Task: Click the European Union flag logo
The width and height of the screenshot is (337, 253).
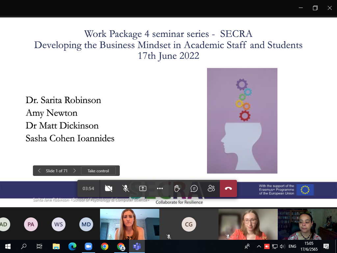Action: [305, 190]
